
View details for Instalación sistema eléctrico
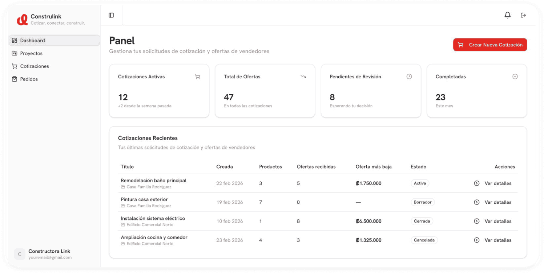coord(497,221)
